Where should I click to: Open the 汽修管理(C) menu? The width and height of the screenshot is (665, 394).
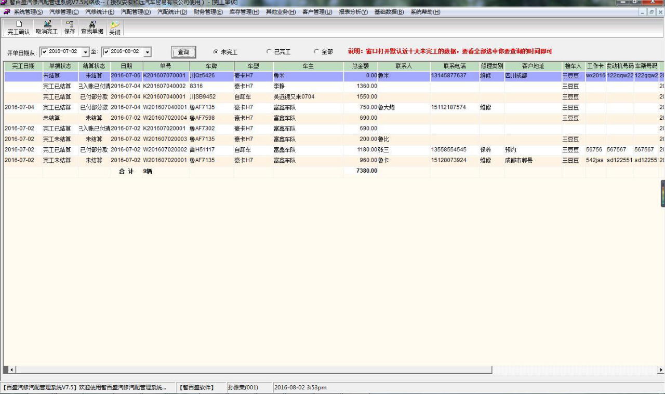point(64,12)
